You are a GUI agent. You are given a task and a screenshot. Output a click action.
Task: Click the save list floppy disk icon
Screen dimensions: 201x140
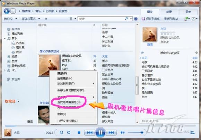click(143, 19)
